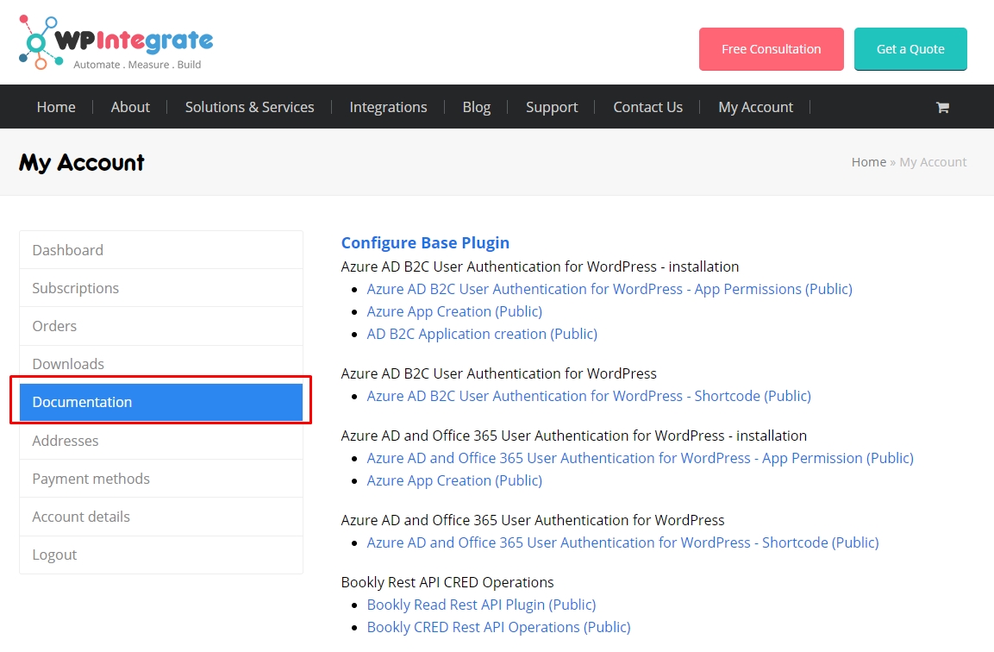This screenshot has width=994, height=652.
Task: Open the first Azure App Creation (Public) link
Action: coord(454,311)
